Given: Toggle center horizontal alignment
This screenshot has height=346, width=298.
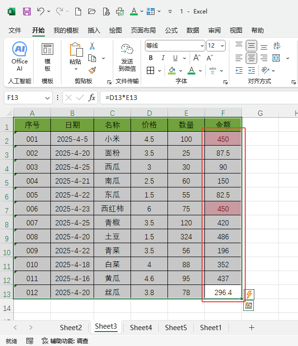Looking at the screenshot, I should click(x=251, y=58).
